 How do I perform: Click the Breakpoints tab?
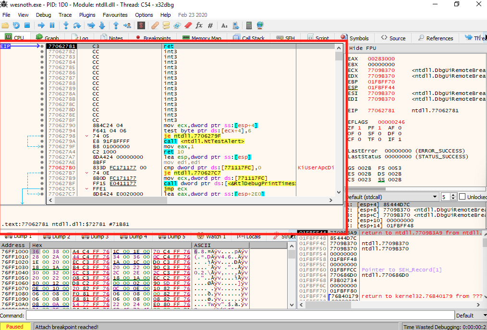(153, 38)
